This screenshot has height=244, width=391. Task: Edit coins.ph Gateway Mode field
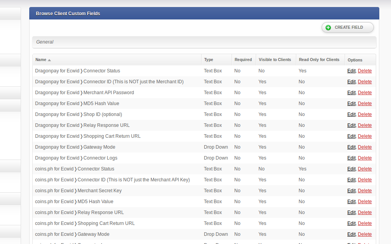click(351, 234)
